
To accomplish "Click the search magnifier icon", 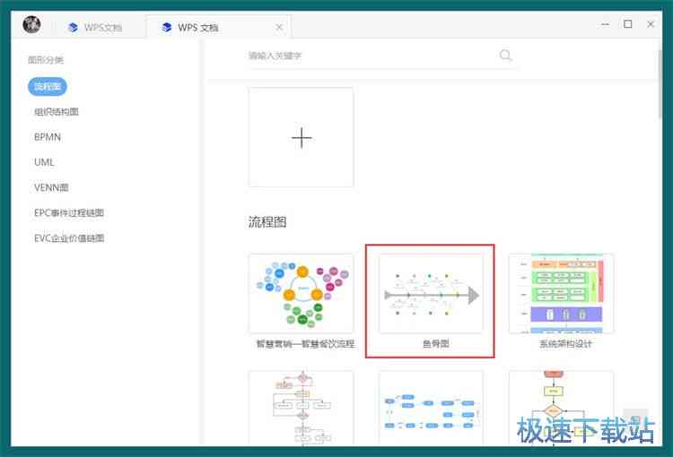I will (x=505, y=56).
